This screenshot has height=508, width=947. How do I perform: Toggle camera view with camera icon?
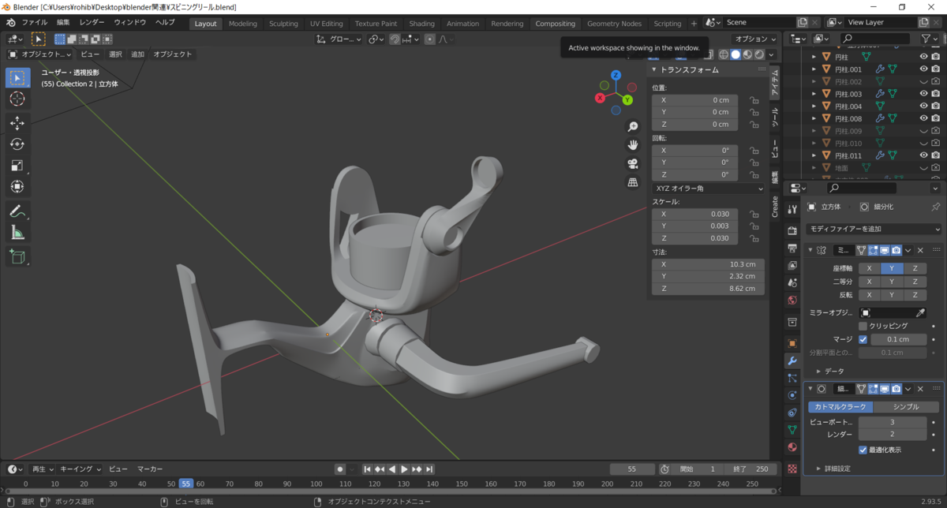[x=632, y=164]
